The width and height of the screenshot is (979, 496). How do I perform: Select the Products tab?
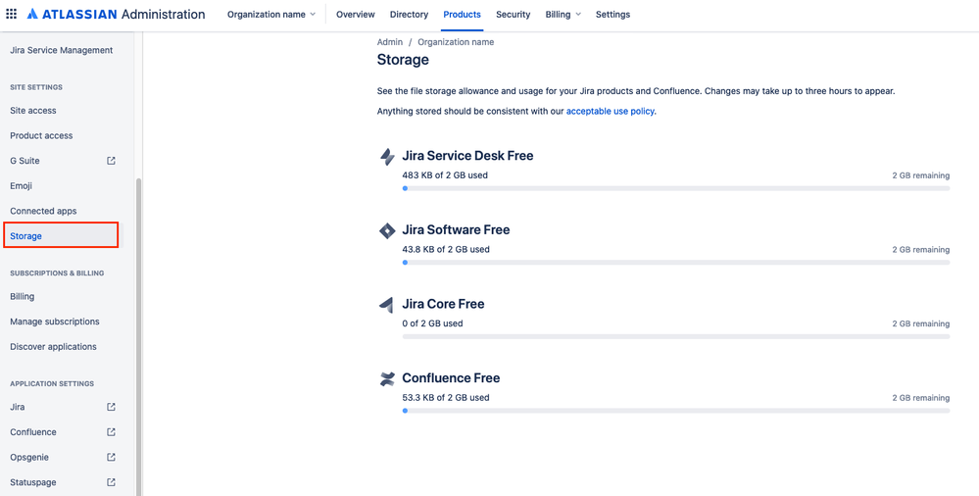(462, 15)
